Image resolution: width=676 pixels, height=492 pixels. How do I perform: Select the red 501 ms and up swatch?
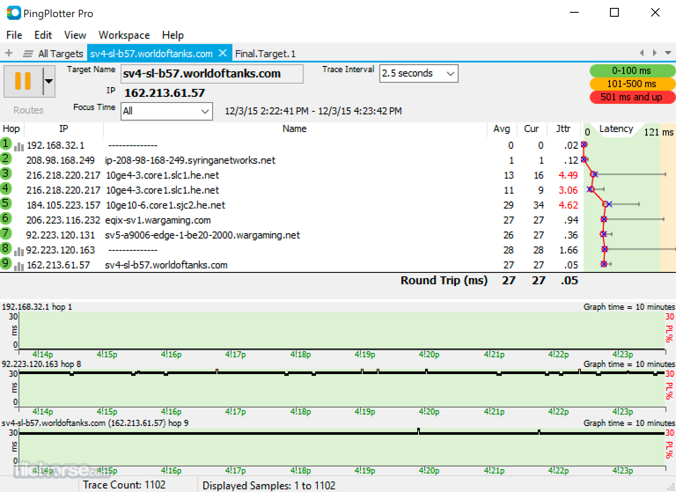point(631,97)
